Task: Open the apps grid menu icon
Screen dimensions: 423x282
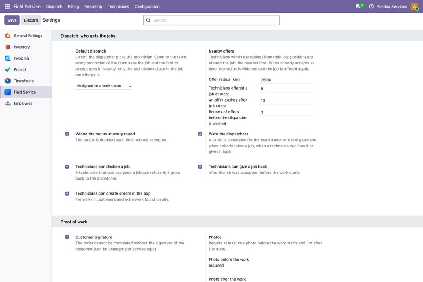Action: (7, 6)
